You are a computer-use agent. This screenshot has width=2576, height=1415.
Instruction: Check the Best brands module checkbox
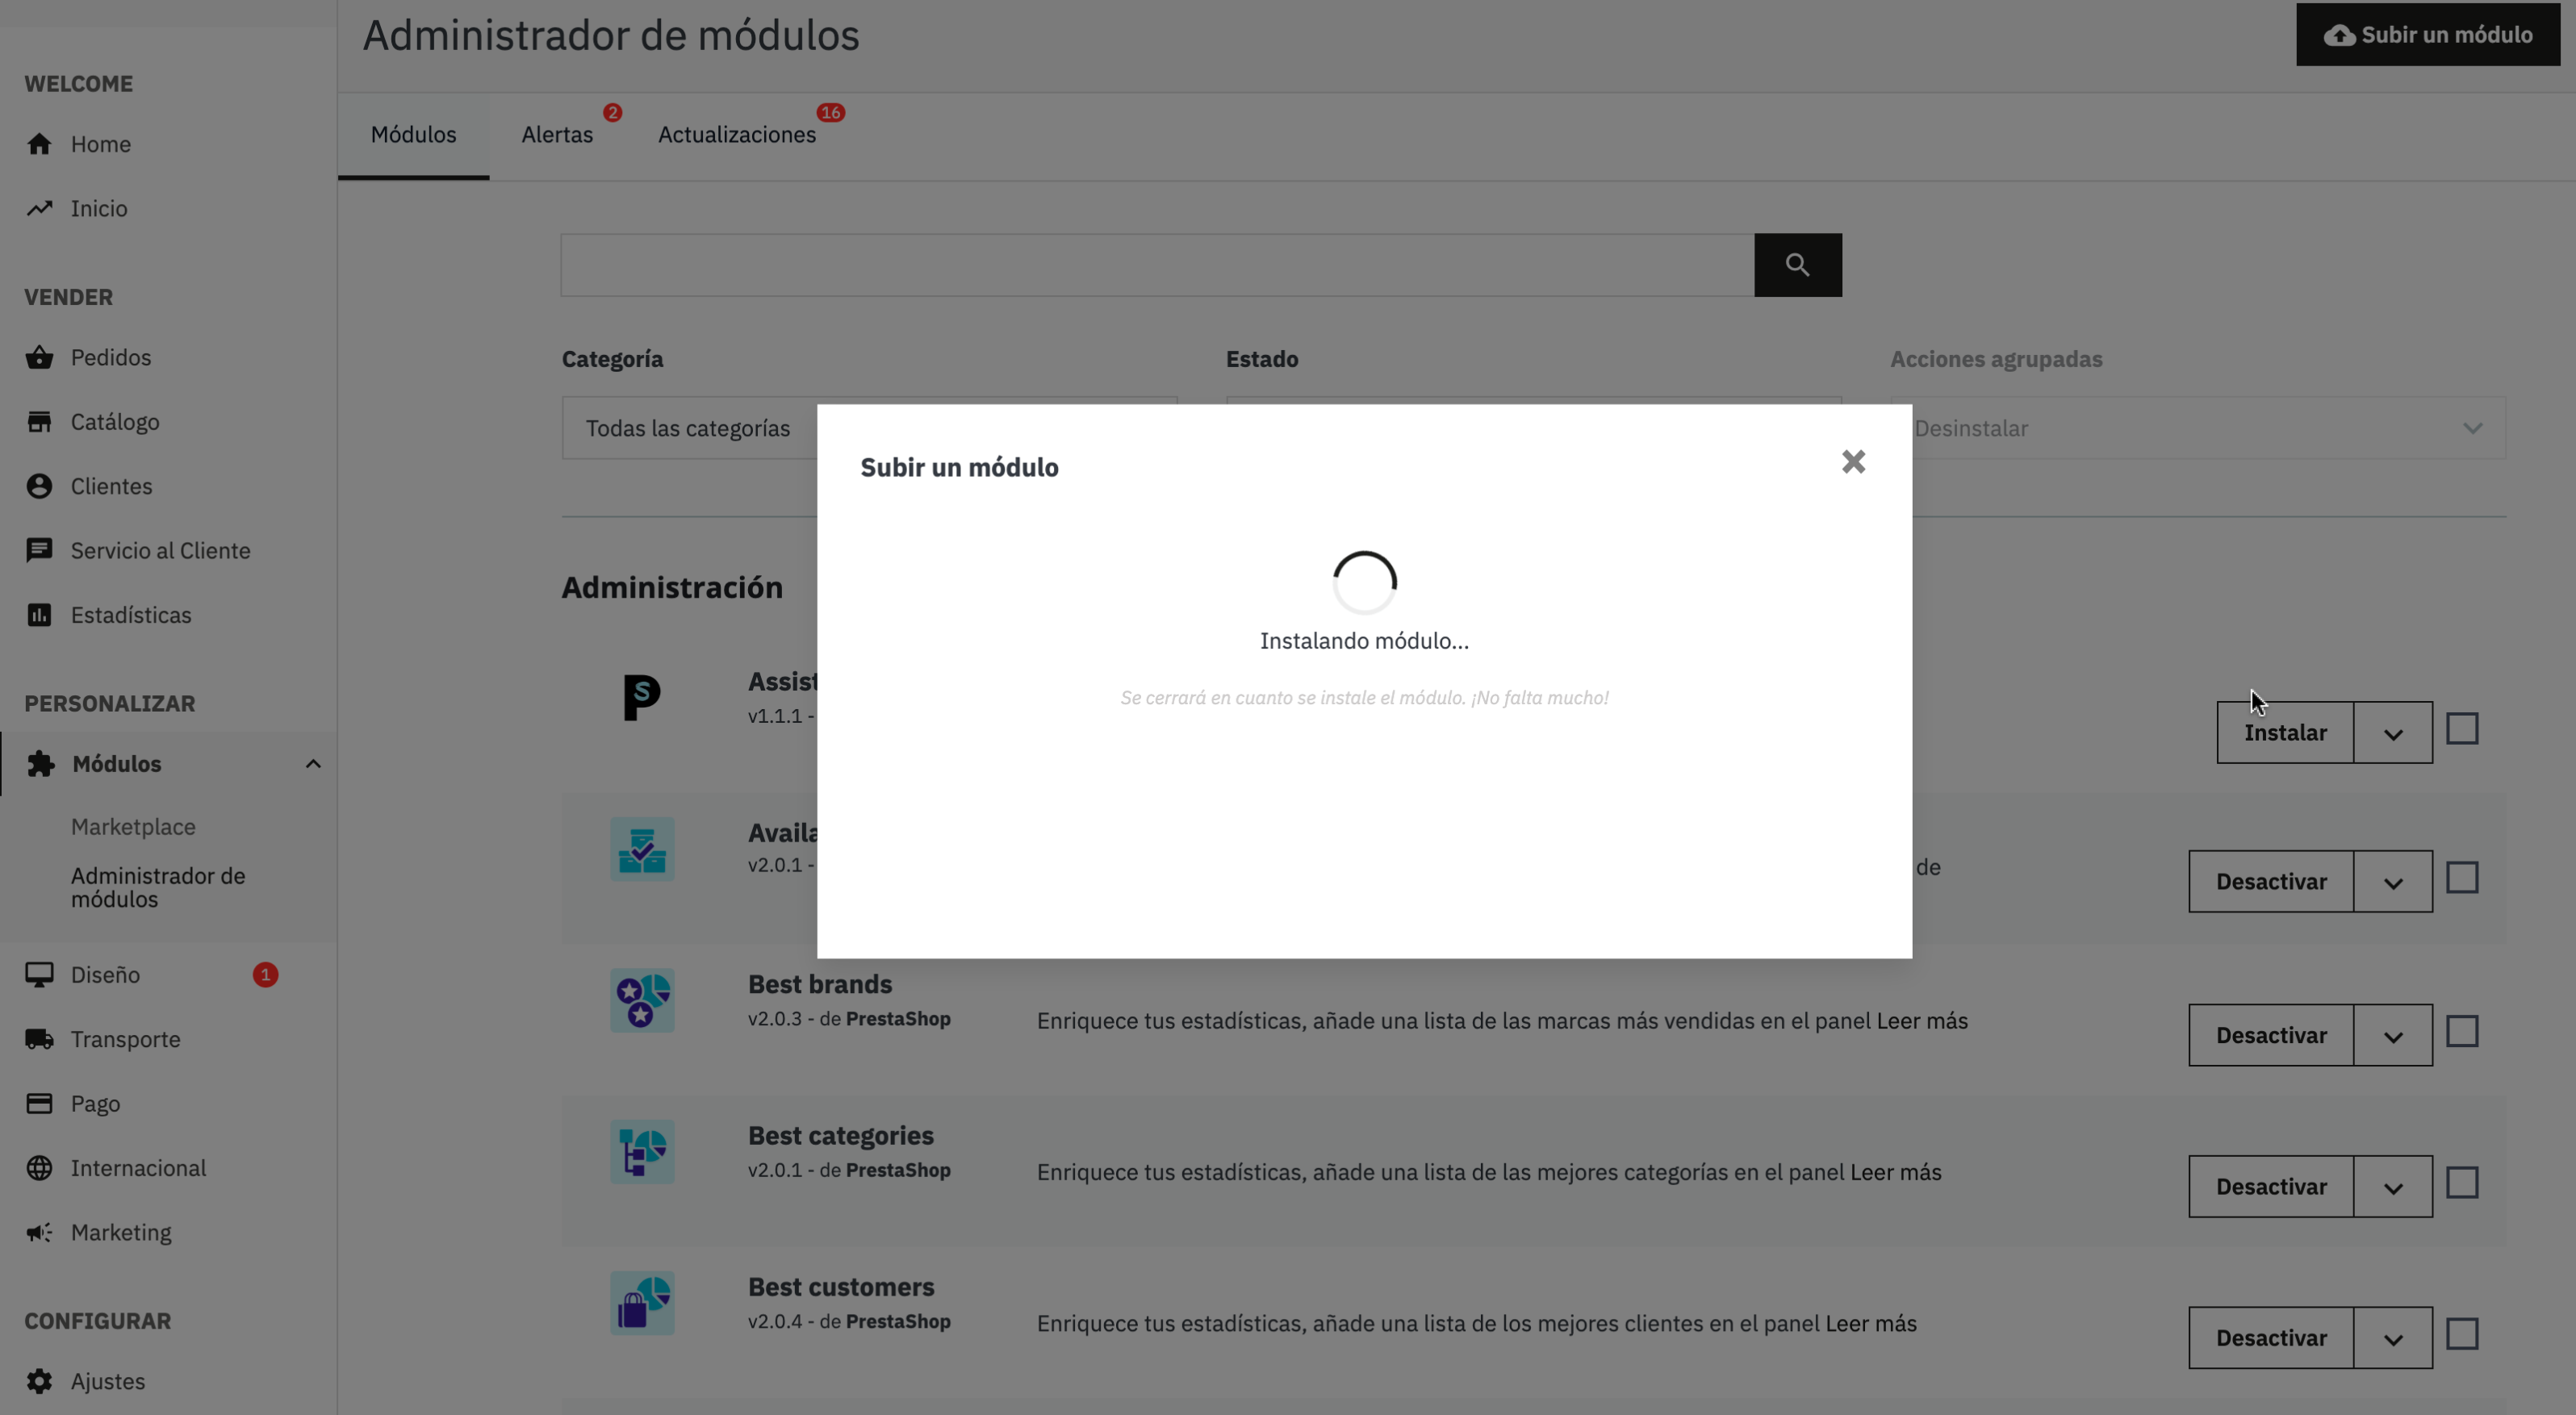[x=2461, y=1031]
